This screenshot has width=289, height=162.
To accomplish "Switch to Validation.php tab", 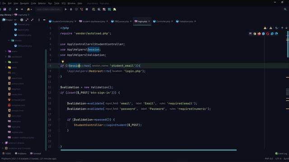I will click(186, 21).
